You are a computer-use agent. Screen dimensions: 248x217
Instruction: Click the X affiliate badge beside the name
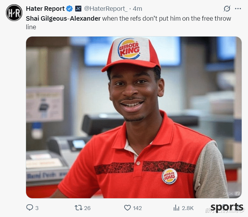[x=78, y=9]
